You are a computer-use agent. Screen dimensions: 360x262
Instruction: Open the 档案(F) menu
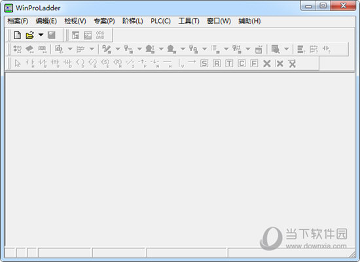(18, 21)
